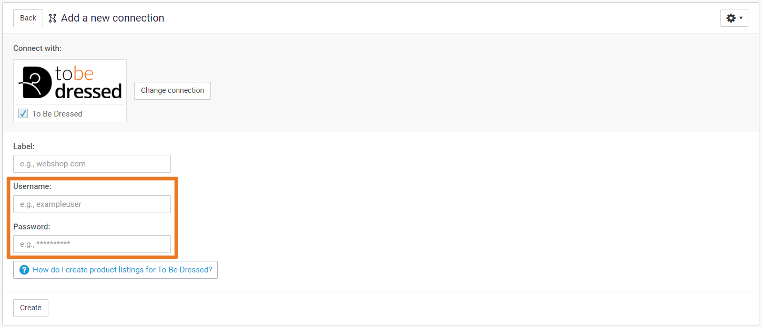Click the blue question mark help icon
The width and height of the screenshot is (762, 327).
24,270
